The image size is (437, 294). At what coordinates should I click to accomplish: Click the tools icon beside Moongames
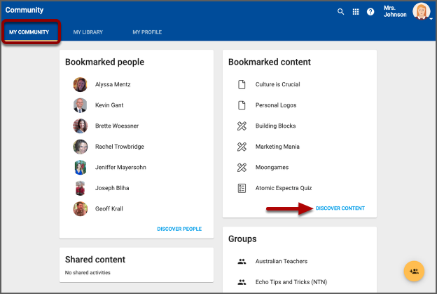pyautogui.click(x=242, y=168)
